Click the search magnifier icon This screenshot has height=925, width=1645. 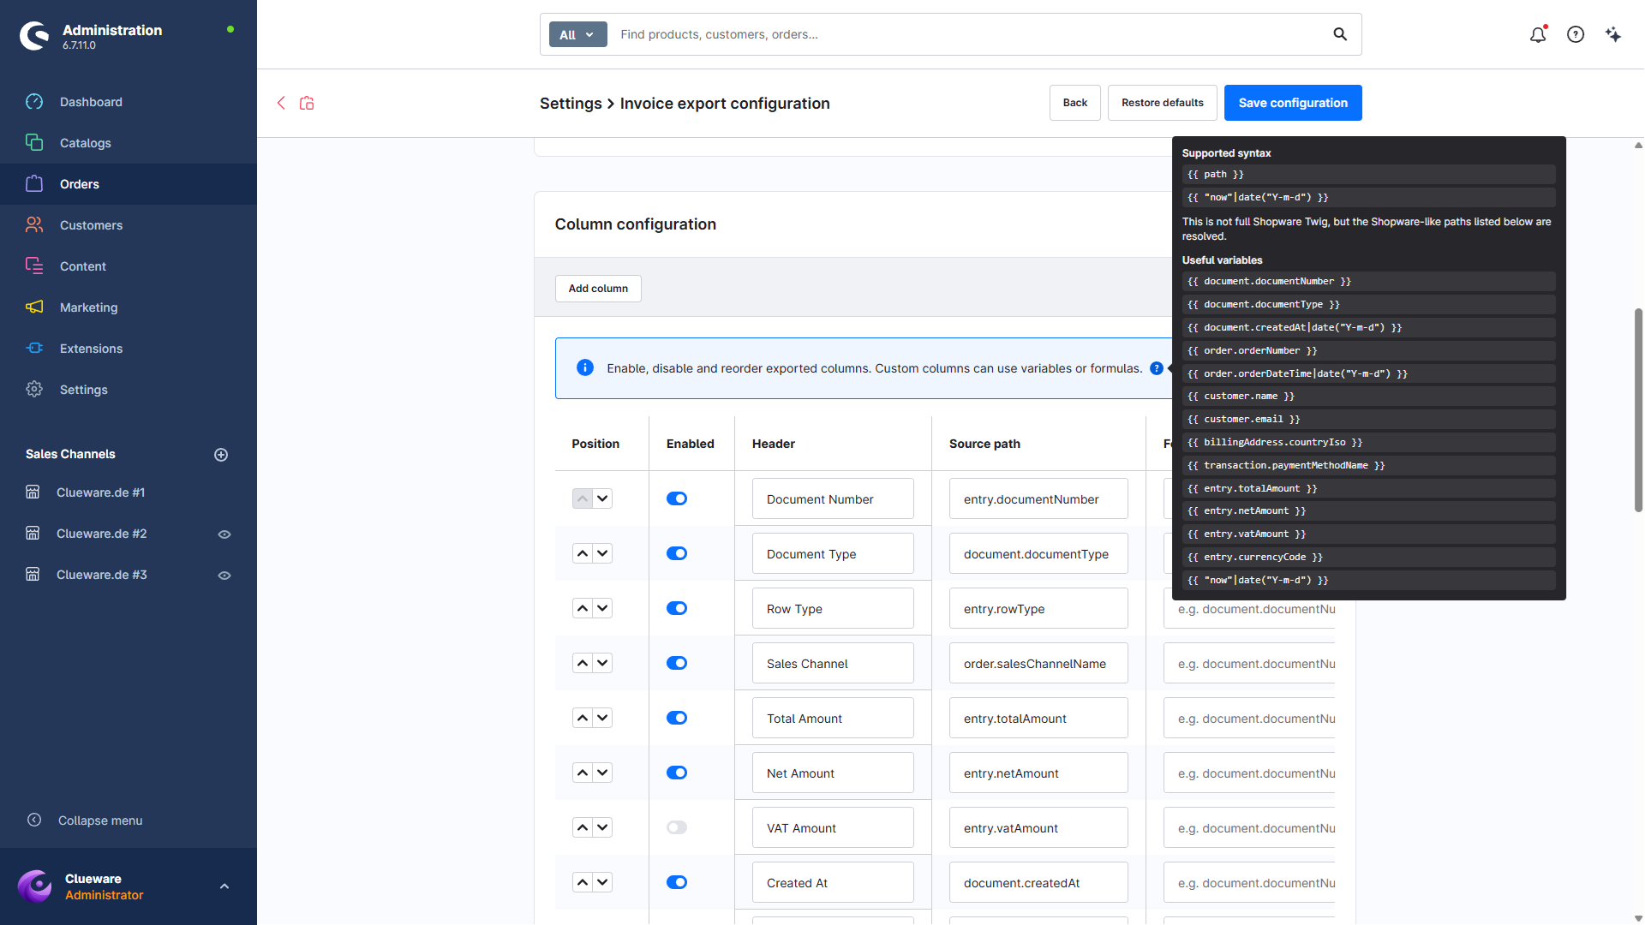[x=1340, y=34]
